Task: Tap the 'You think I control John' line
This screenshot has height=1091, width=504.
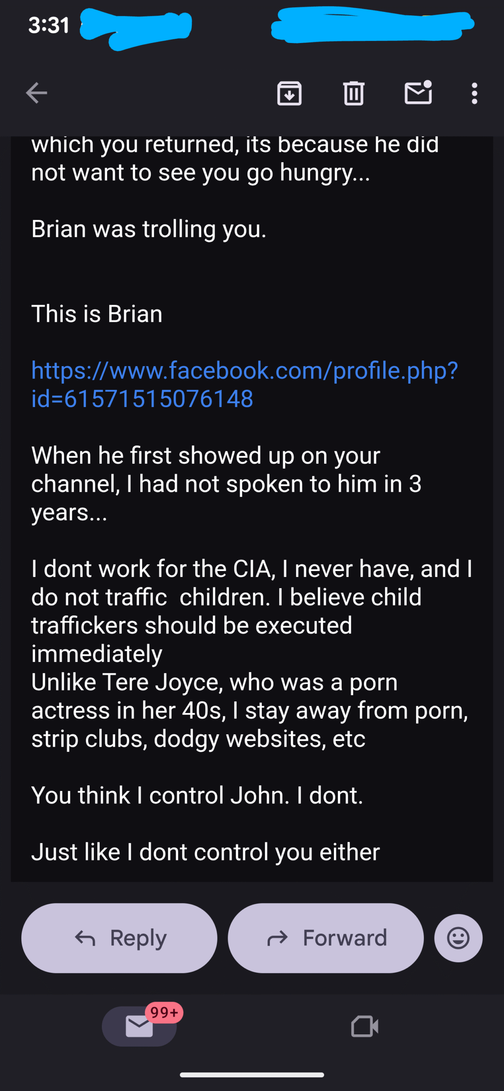Action: point(197,795)
